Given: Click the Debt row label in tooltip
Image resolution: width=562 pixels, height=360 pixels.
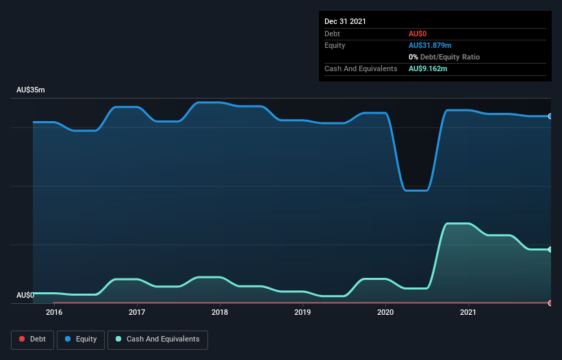Looking at the screenshot, I should (x=332, y=34).
